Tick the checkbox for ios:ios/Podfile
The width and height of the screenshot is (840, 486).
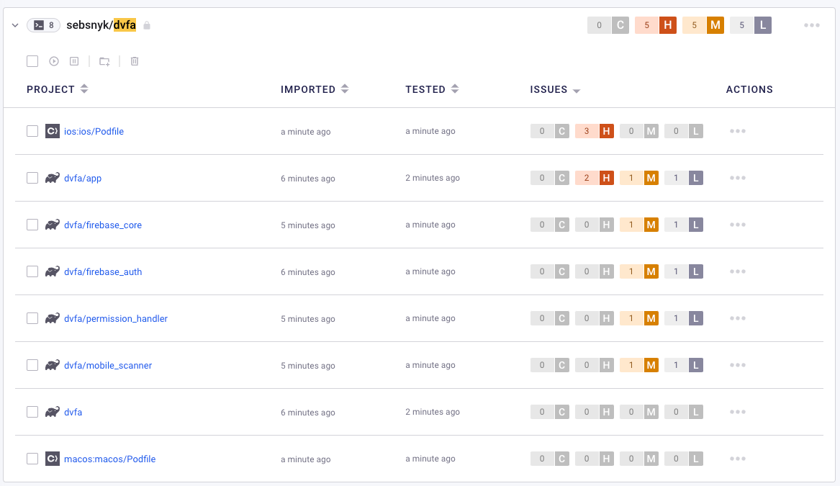(32, 131)
